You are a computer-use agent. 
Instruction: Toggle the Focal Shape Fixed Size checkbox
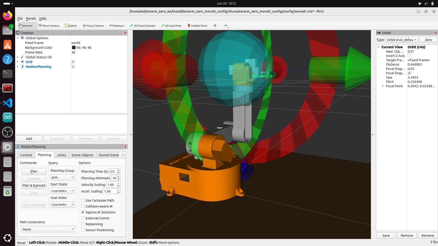[x=409, y=73]
